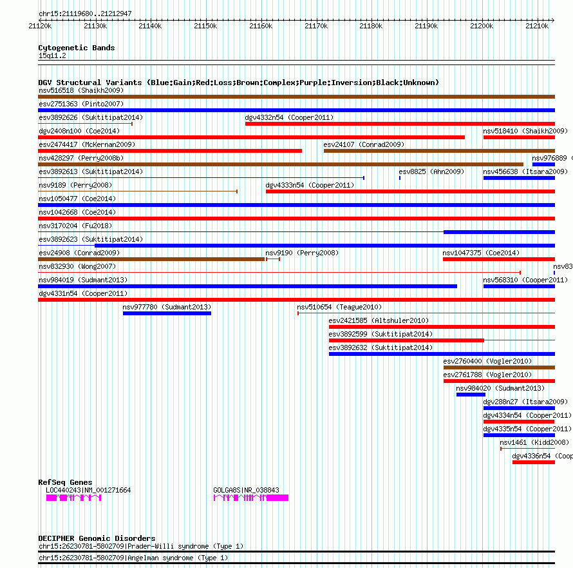Open the esv2760400 (Vogler2010) label
The width and height of the screenshot is (573, 568).
click(487, 361)
